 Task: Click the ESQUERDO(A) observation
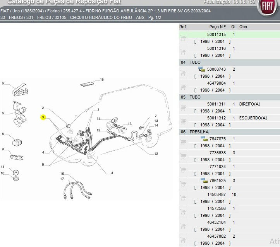(x=253, y=118)
